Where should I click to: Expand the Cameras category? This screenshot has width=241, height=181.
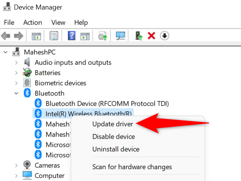click(16, 165)
